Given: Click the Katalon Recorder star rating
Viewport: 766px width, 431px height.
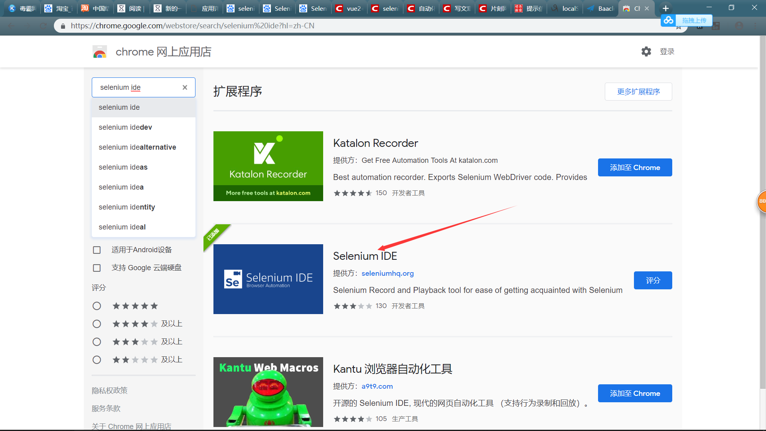Looking at the screenshot, I should click(353, 193).
